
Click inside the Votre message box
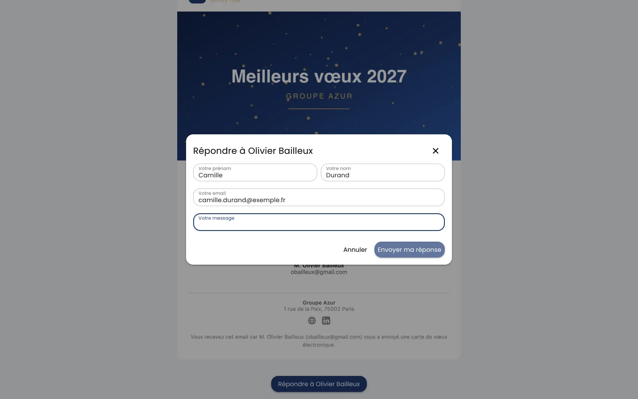(x=319, y=222)
